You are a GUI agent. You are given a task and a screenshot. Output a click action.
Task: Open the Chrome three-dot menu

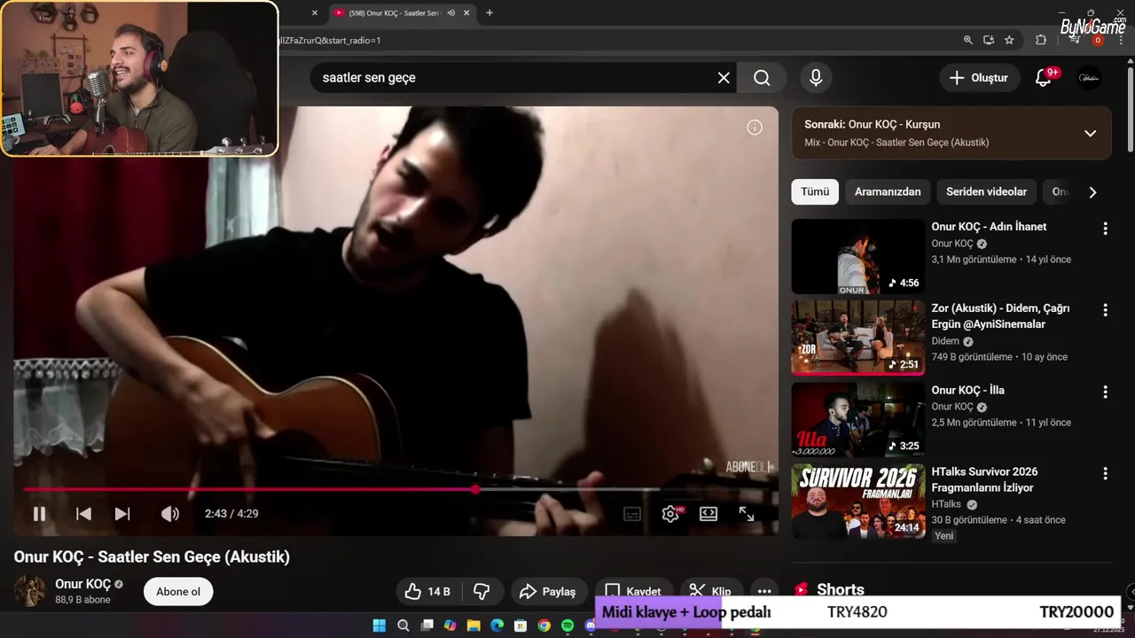click(1121, 40)
